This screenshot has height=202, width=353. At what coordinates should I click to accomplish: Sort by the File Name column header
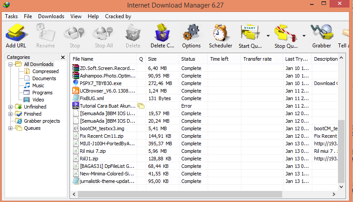pos(104,59)
